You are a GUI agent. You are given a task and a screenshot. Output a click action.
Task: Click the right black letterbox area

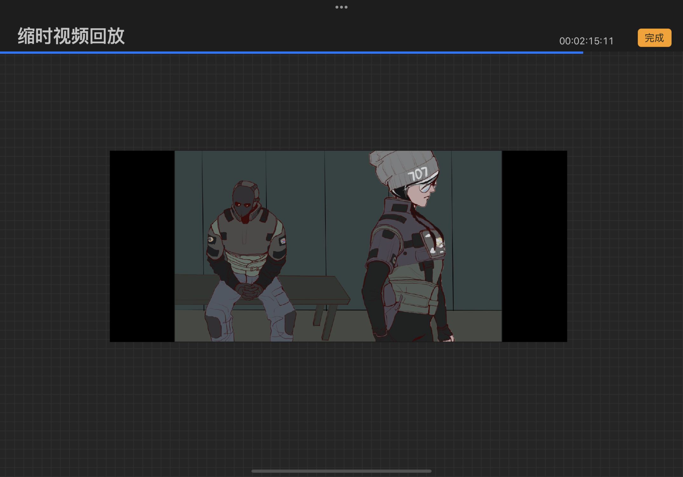(534, 246)
